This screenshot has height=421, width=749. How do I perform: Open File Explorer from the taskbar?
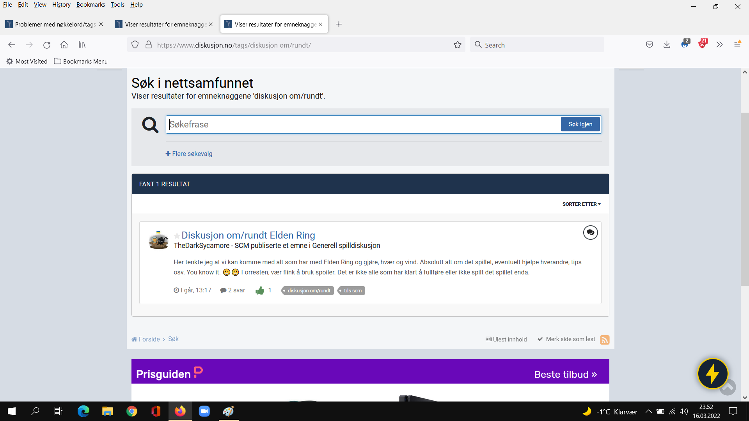click(x=107, y=411)
